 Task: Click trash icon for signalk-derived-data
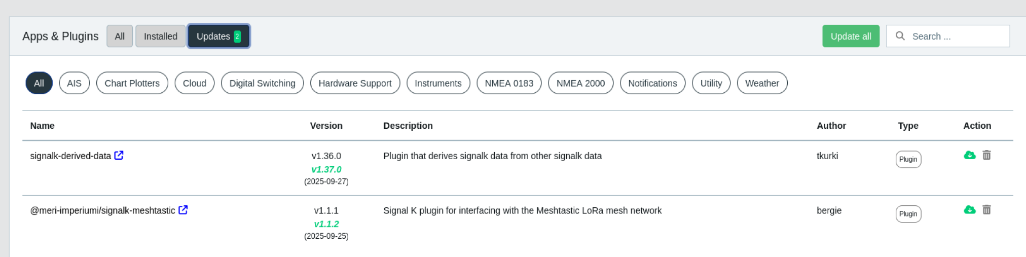point(986,155)
